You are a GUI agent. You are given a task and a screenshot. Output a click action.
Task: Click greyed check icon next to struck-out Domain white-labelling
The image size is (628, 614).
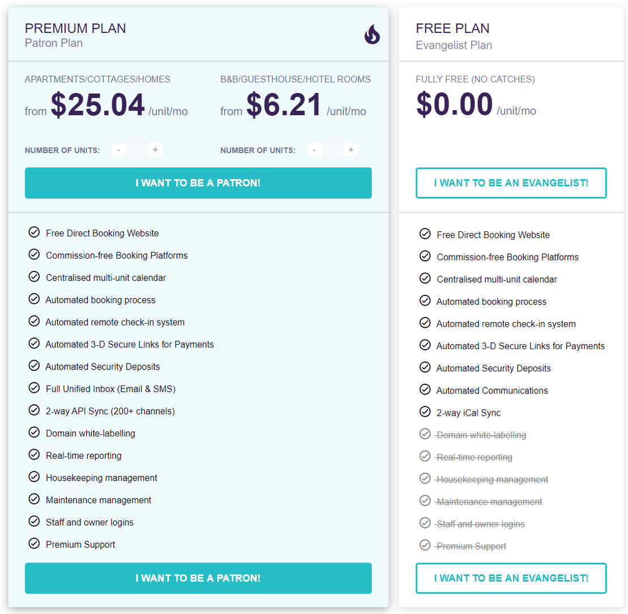[x=425, y=434]
